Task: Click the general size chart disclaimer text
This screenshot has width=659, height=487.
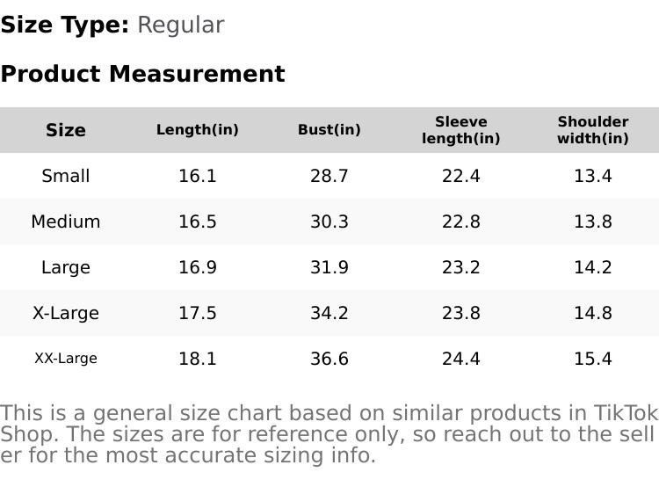Action: (x=329, y=434)
